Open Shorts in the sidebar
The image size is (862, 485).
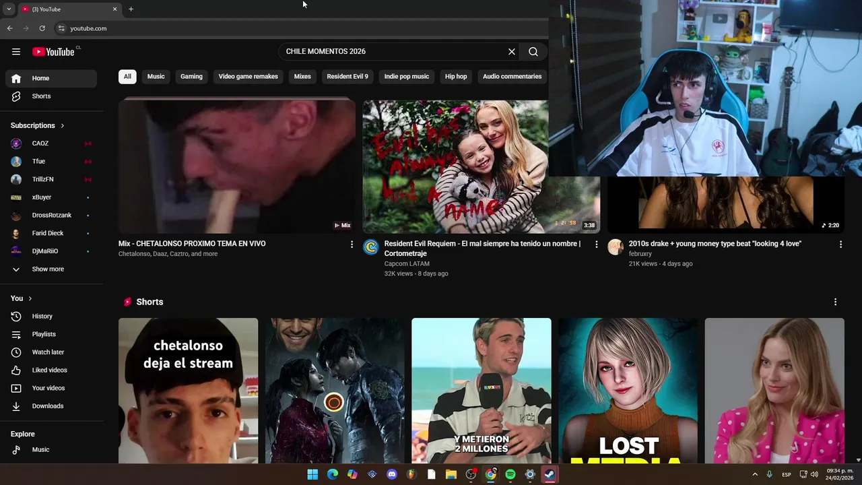coord(51,96)
